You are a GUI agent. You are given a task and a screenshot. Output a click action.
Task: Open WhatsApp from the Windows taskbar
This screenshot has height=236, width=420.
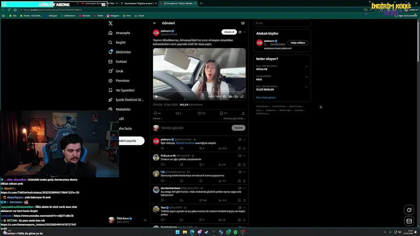(x=228, y=232)
